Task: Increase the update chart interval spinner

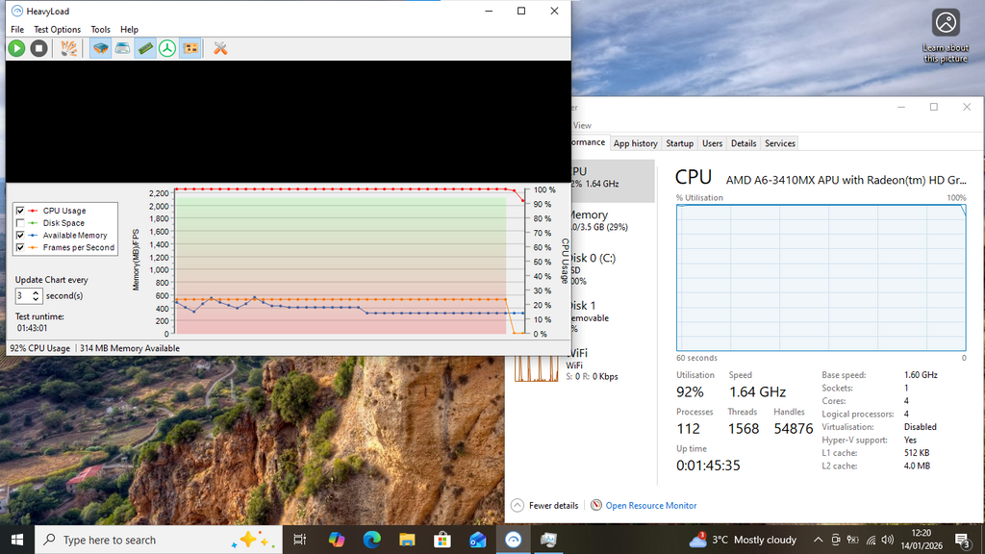Action: click(x=37, y=292)
